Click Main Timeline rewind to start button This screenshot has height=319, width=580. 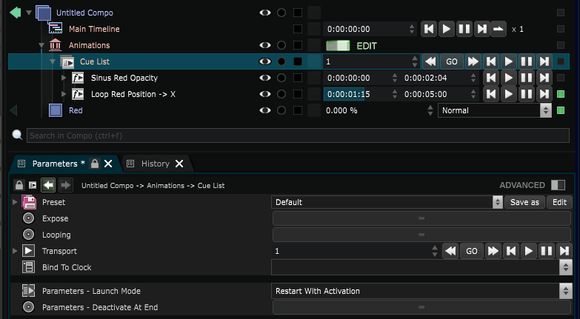(429, 29)
